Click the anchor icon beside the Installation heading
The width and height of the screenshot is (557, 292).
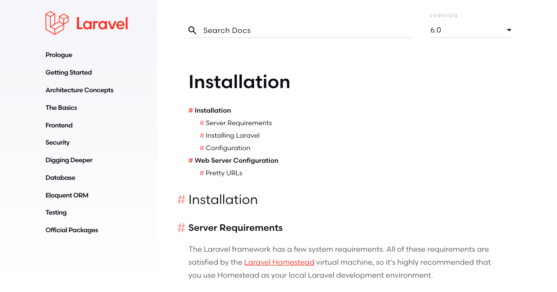coord(181,200)
